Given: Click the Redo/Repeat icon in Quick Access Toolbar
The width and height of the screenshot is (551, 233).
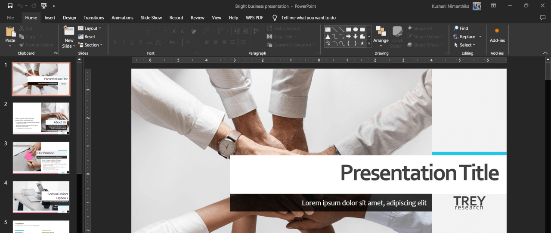Looking at the screenshot, I should click(34, 6).
